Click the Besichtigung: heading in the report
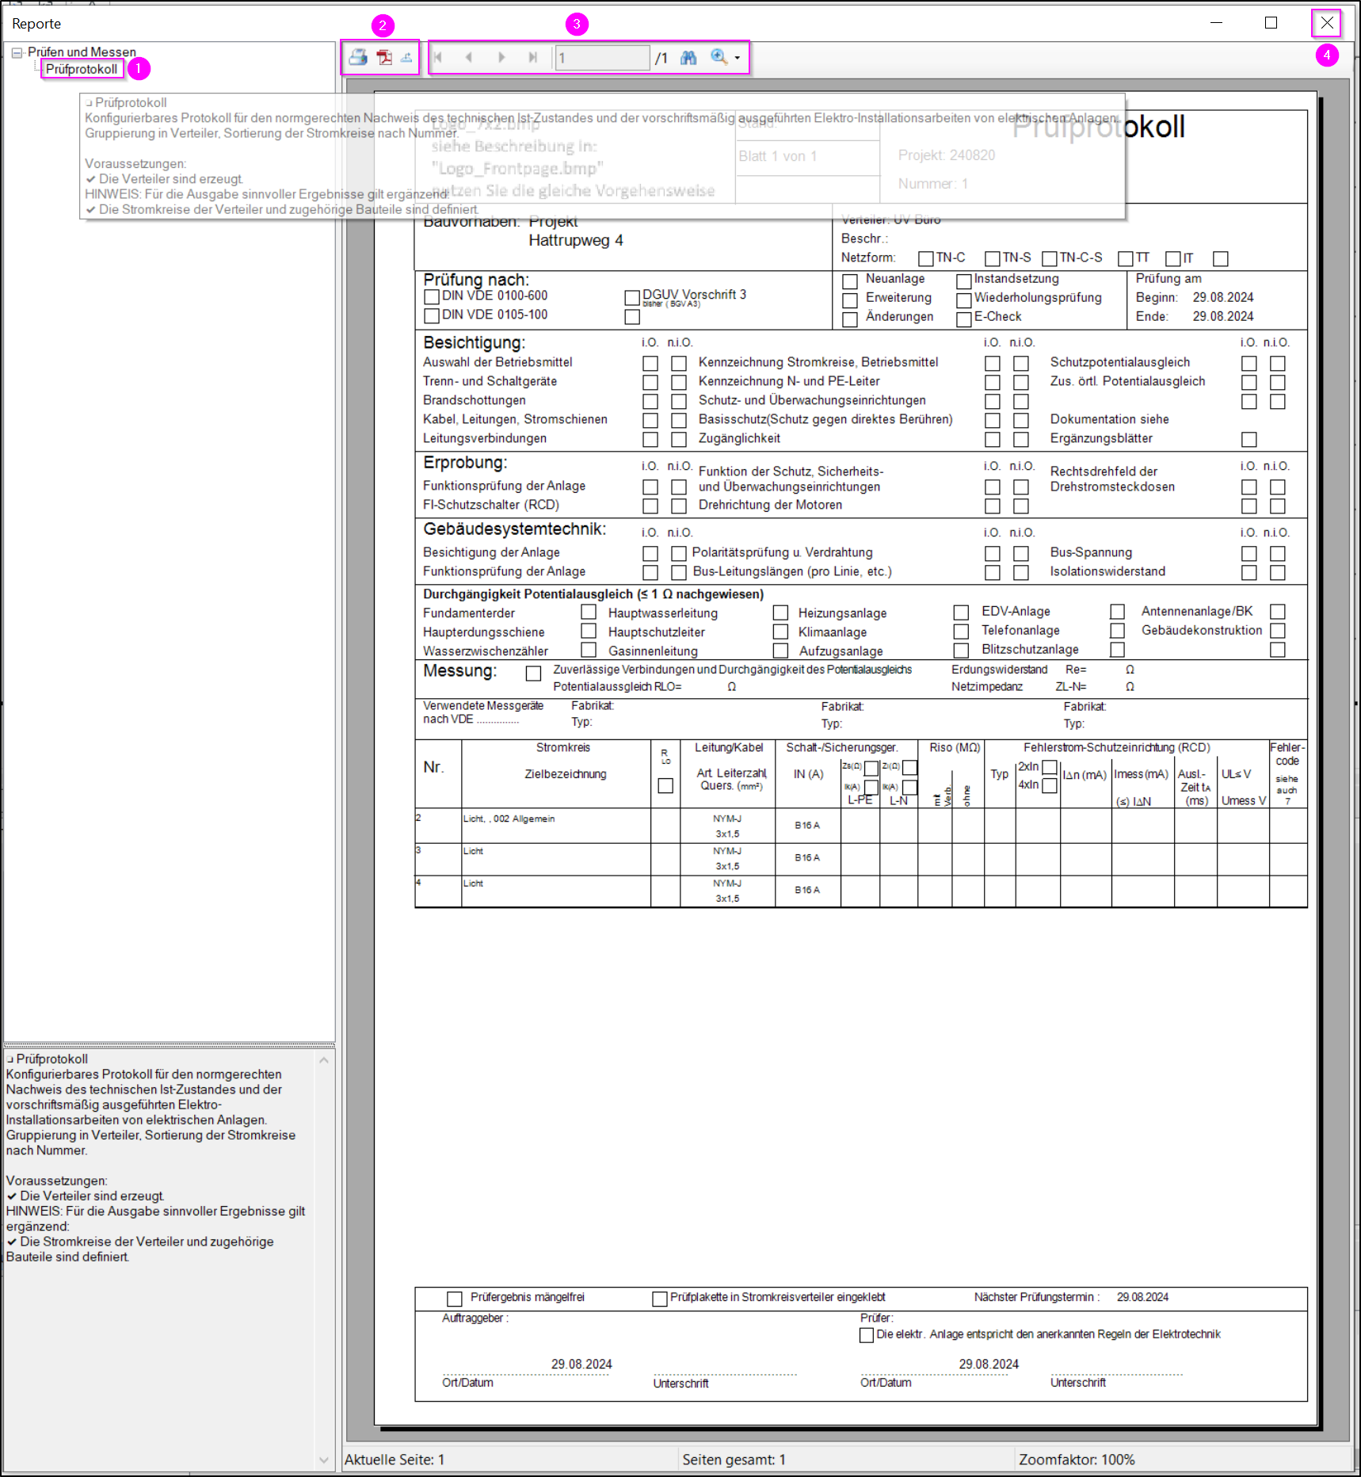The width and height of the screenshot is (1361, 1477). 474,342
